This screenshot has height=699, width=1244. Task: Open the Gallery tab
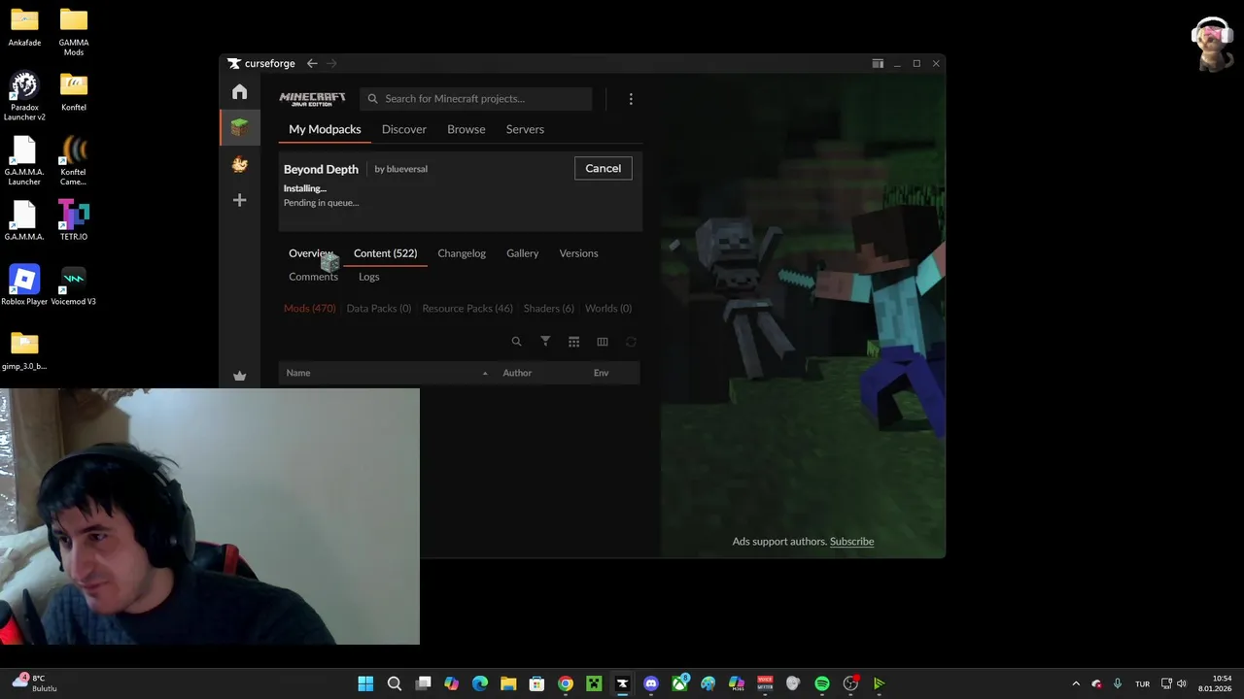point(522,253)
